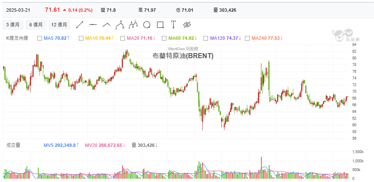Enable the MA5 moving average checkbox
Screen dimensions: 374x182
[x=40, y=38]
